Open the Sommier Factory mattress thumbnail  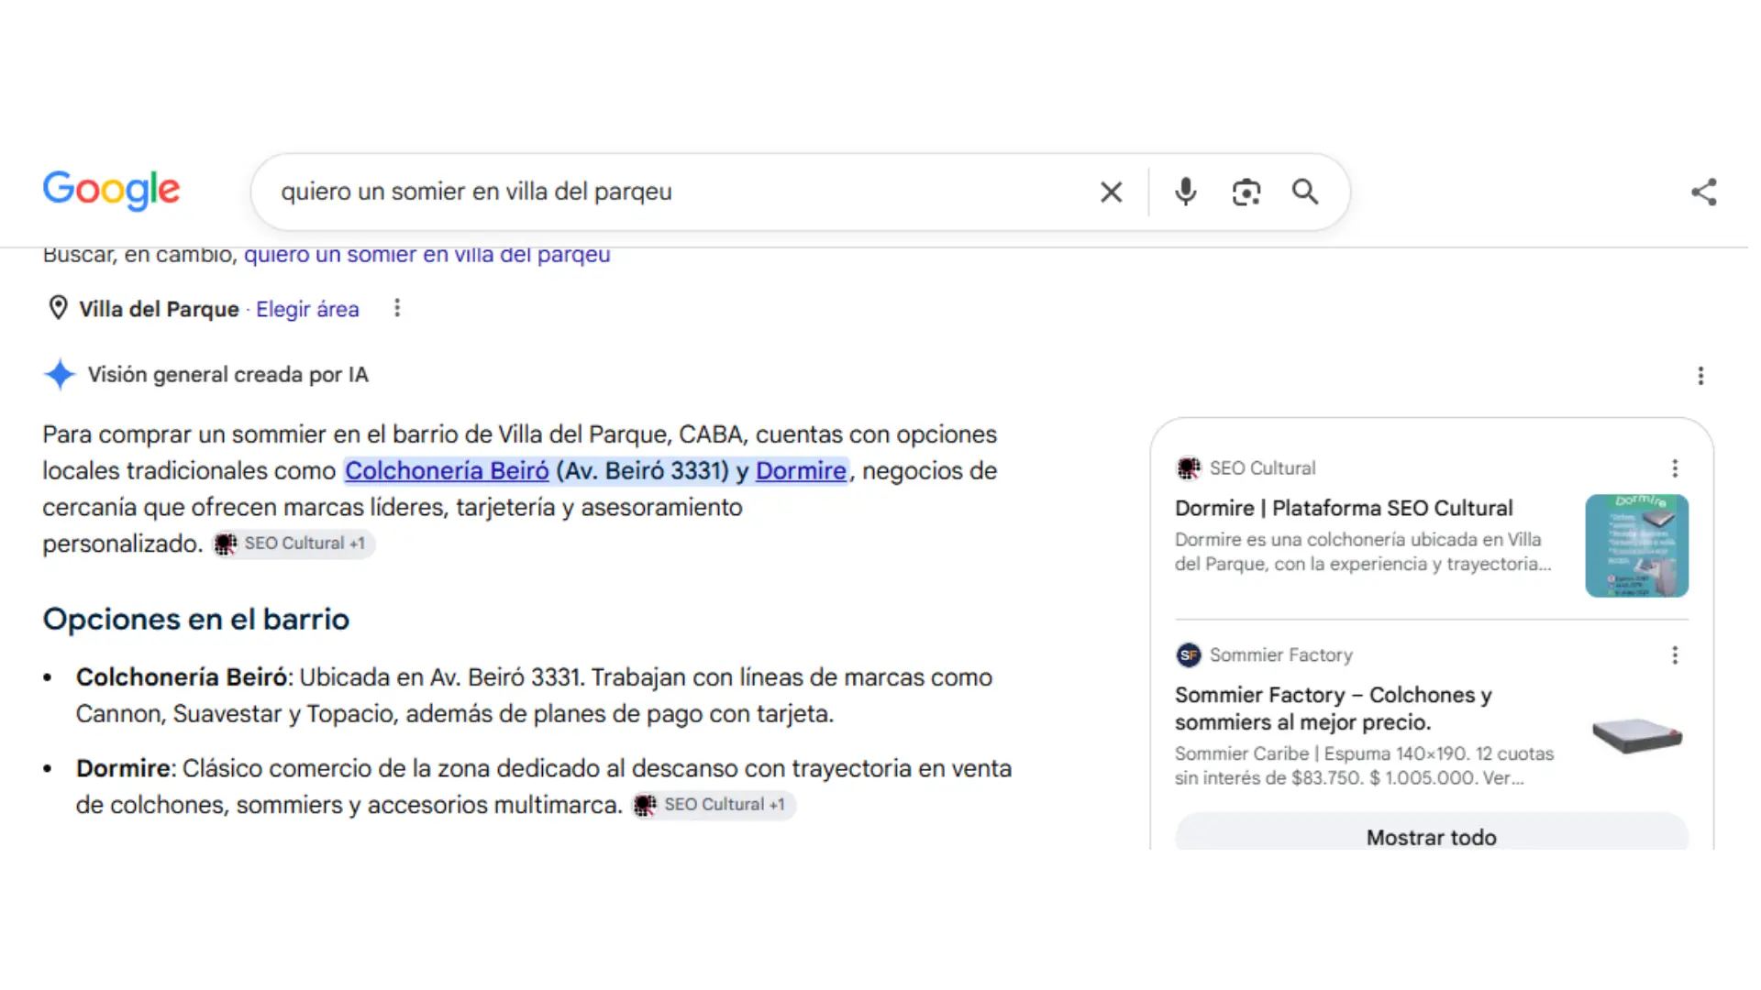pyautogui.click(x=1637, y=735)
